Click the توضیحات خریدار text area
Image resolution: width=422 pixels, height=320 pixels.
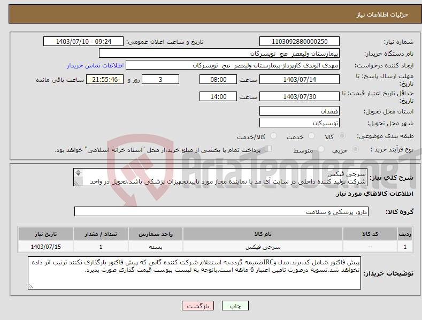[194, 273]
